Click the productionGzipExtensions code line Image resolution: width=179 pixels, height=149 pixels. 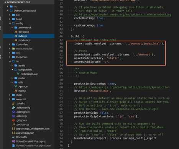(106, 116)
